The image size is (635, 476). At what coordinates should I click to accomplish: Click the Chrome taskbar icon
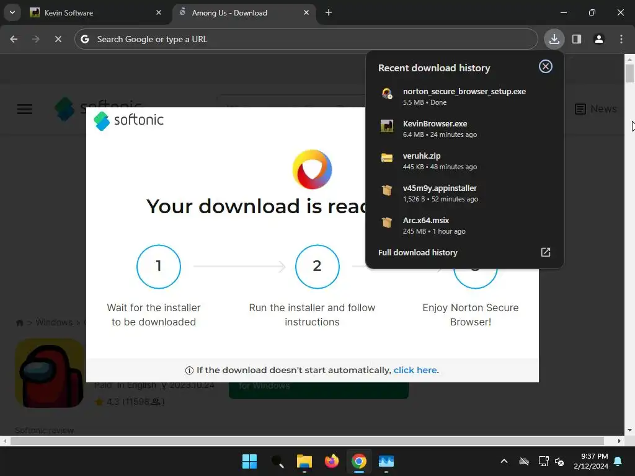pos(359,461)
